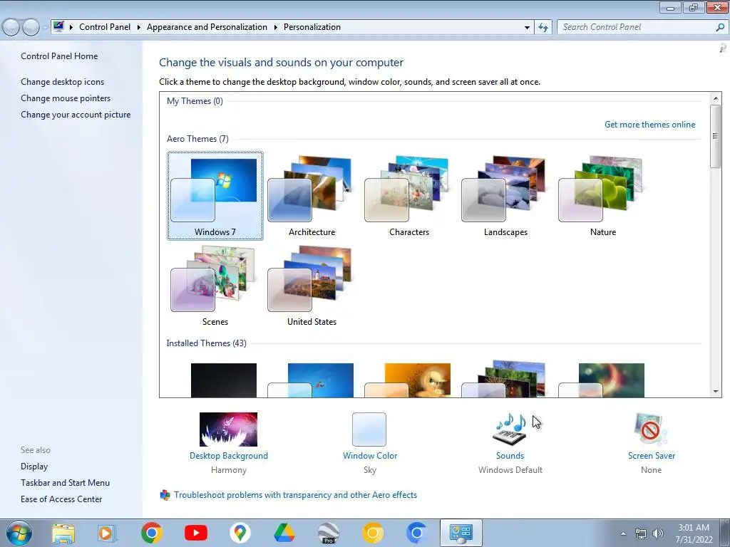Click the refresh button in address bar
This screenshot has width=730, height=547.
pos(543,28)
